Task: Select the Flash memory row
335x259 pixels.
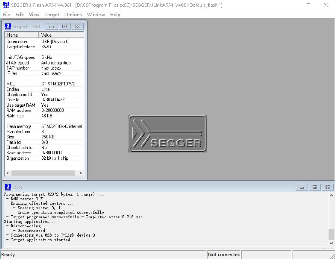Action: click(44, 126)
